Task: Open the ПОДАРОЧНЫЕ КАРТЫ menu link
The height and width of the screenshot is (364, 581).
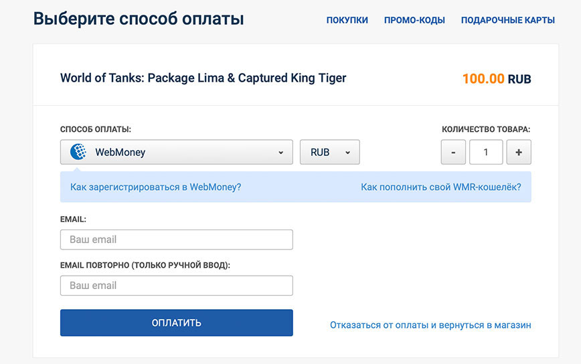Action: [x=507, y=20]
